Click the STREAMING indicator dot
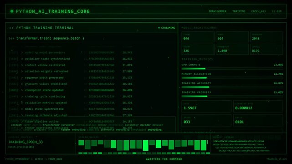This screenshot has width=292, height=164. (x=159, y=28)
